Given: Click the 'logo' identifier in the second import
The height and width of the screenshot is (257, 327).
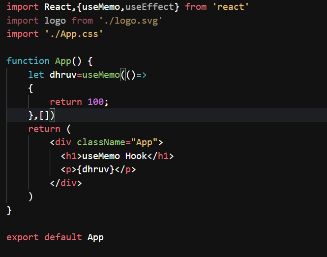Looking at the screenshot, I should pyautogui.click(x=55, y=21).
